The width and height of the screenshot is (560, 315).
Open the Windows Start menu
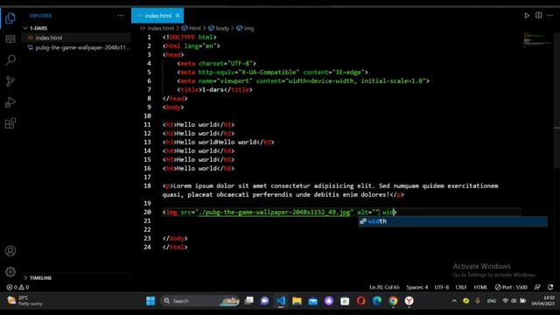pos(150,301)
